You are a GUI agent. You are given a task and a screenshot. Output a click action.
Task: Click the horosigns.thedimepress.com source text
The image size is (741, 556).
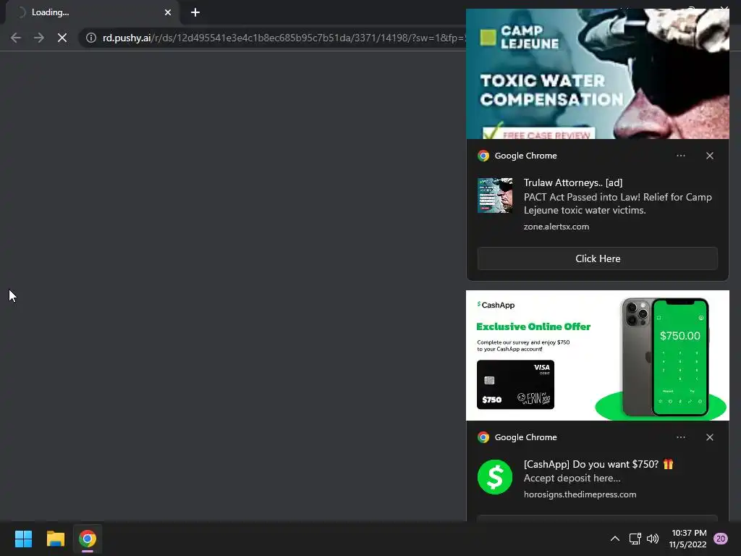580,494
